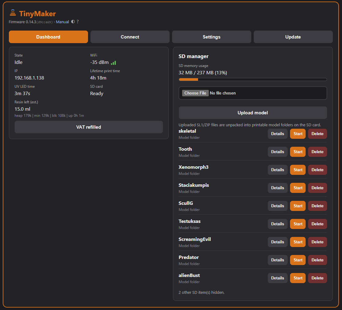Open the Update tab

click(293, 37)
